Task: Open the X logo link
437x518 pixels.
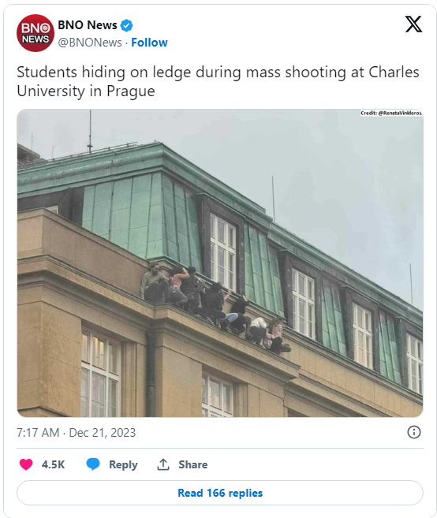Action: tap(413, 24)
